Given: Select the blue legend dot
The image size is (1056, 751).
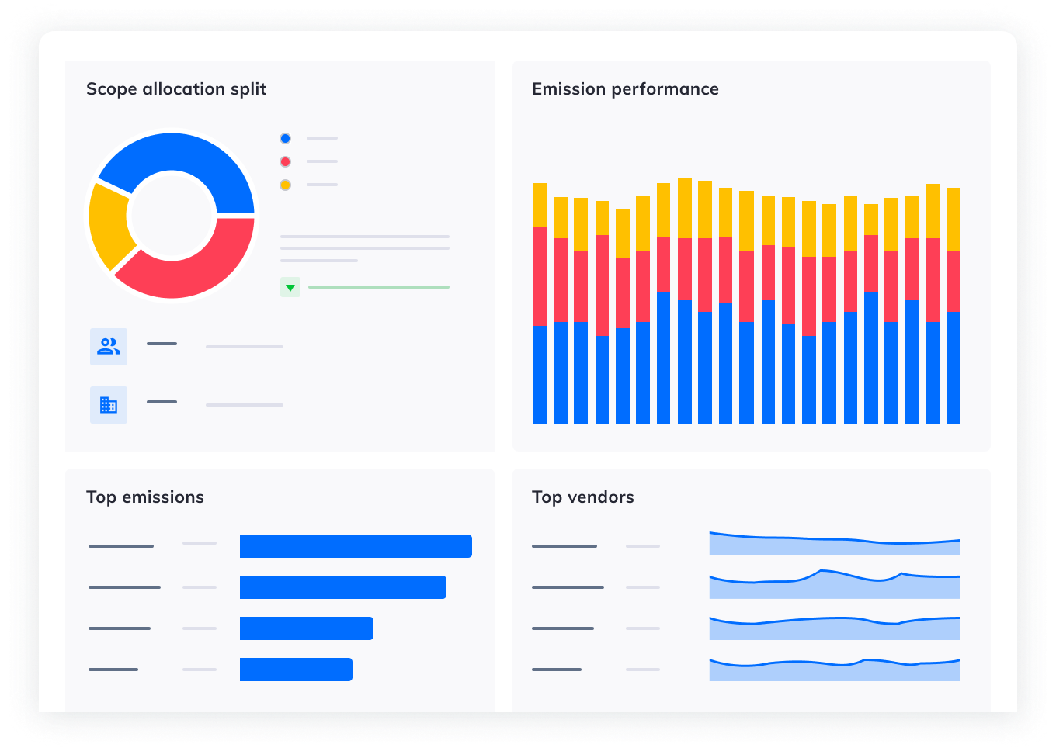Looking at the screenshot, I should click(x=285, y=139).
